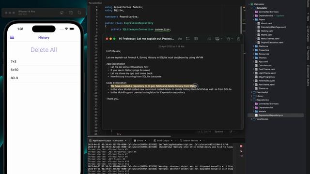The width and height of the screenshot is (310, 174).
Task: Expand the ExerciseApi project
Action: [251, 92]
